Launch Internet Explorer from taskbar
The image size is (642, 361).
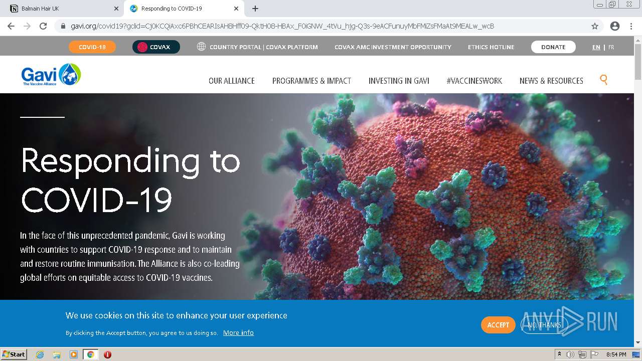40,354
